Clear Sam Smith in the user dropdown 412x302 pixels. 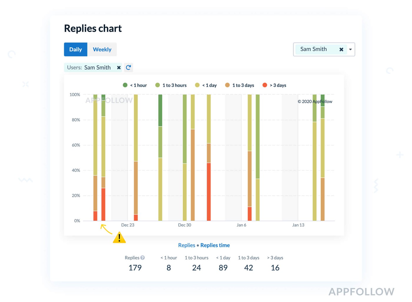pyautogui.click(x=341, y=49)
